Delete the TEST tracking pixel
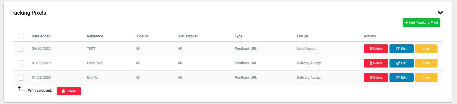457x104 pixels. pos(376,49)
